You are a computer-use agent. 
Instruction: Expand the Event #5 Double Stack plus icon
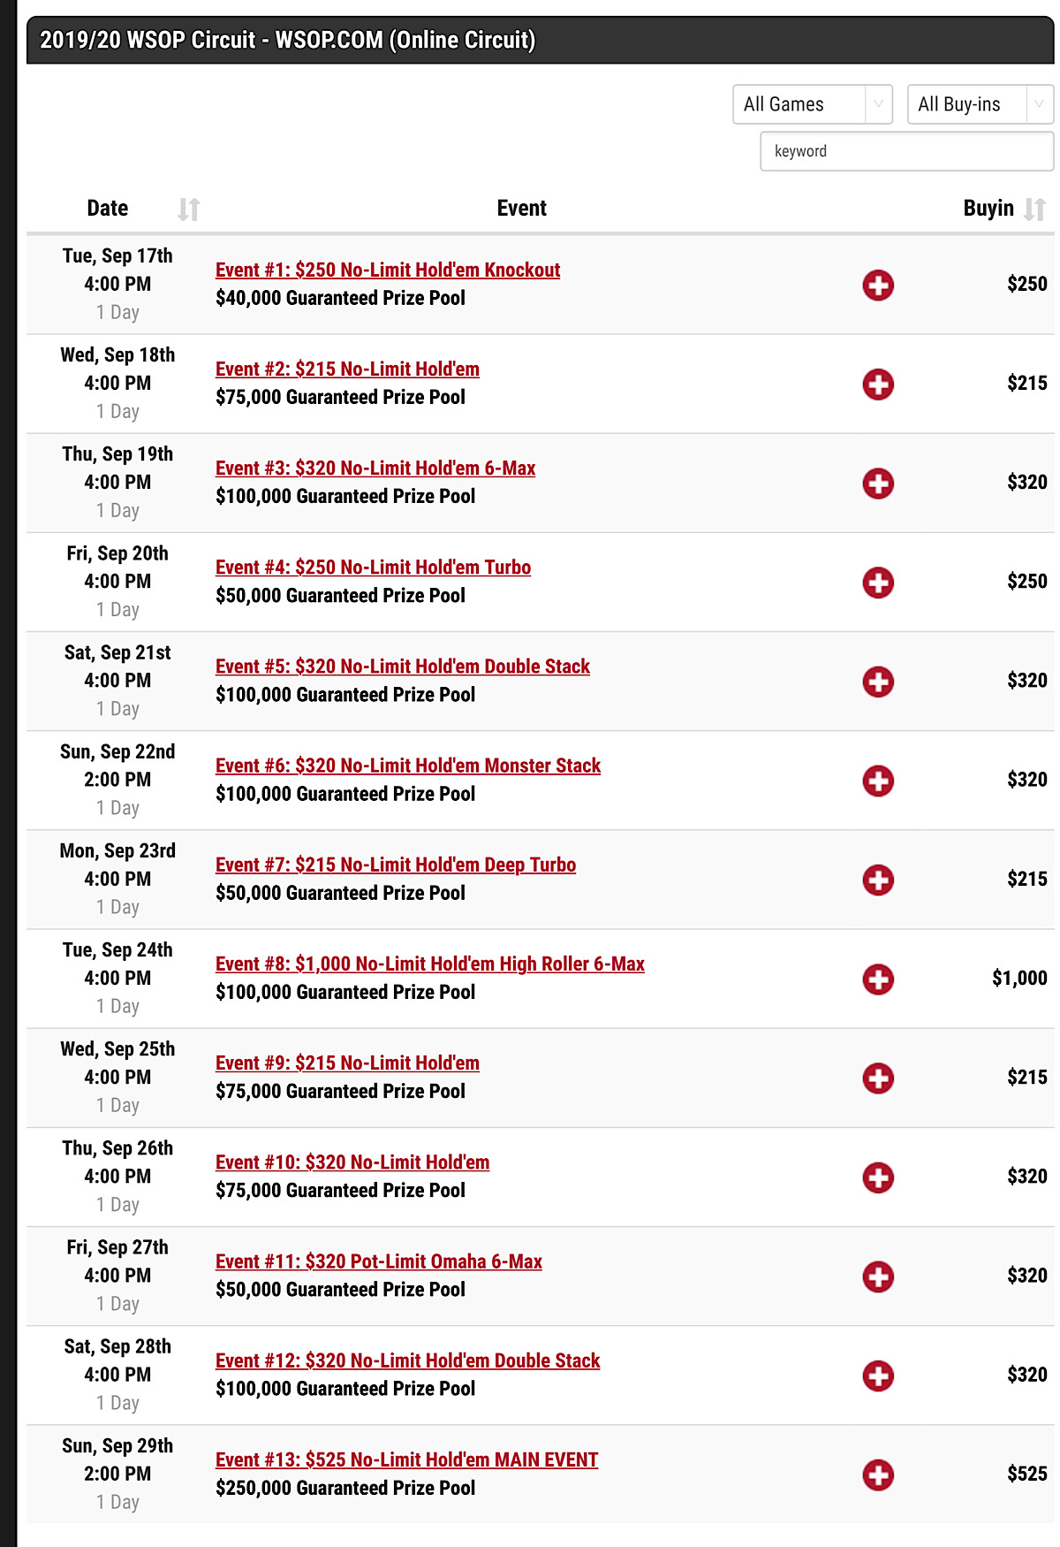878,681
